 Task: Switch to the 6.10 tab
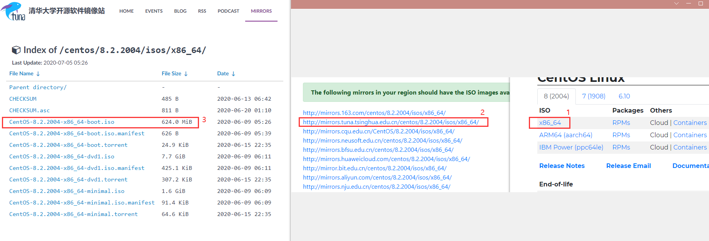[x=624, y=96]
